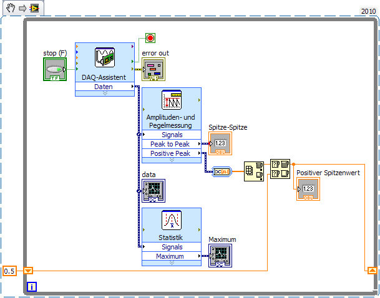This screenshot has height=298, width=380.
Task: Expand the DAQ-Assistent terminal list chevron
Action: (105, 93)
